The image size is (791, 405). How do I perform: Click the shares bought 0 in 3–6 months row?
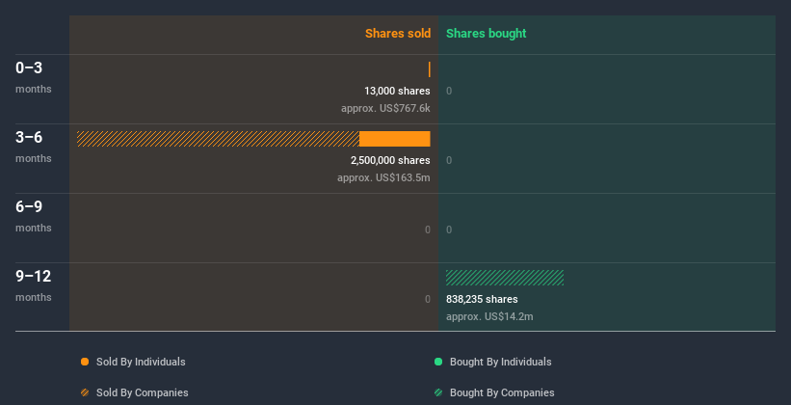(449, 161)
